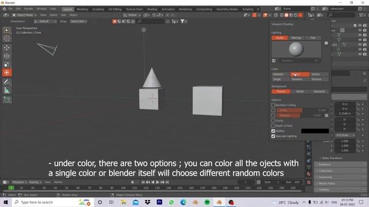The image size is (369, 207).
Task: Expand the Motion Paths panel
Action: [341, 183]
